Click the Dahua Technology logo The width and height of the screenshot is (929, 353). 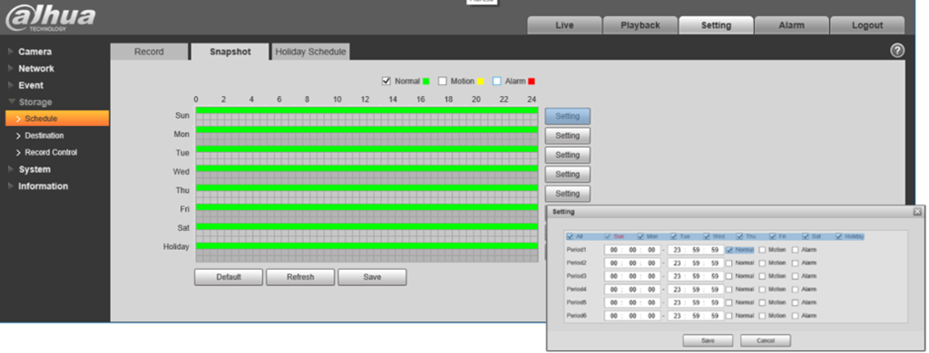[51, 18]
